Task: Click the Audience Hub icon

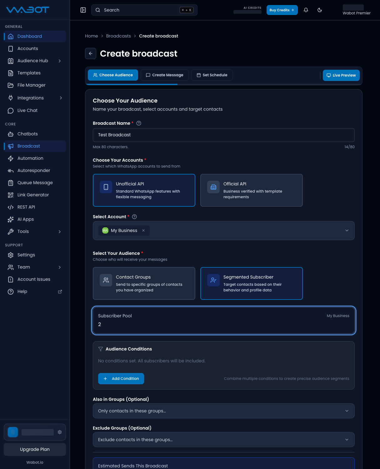Action: tap(11, 61)
